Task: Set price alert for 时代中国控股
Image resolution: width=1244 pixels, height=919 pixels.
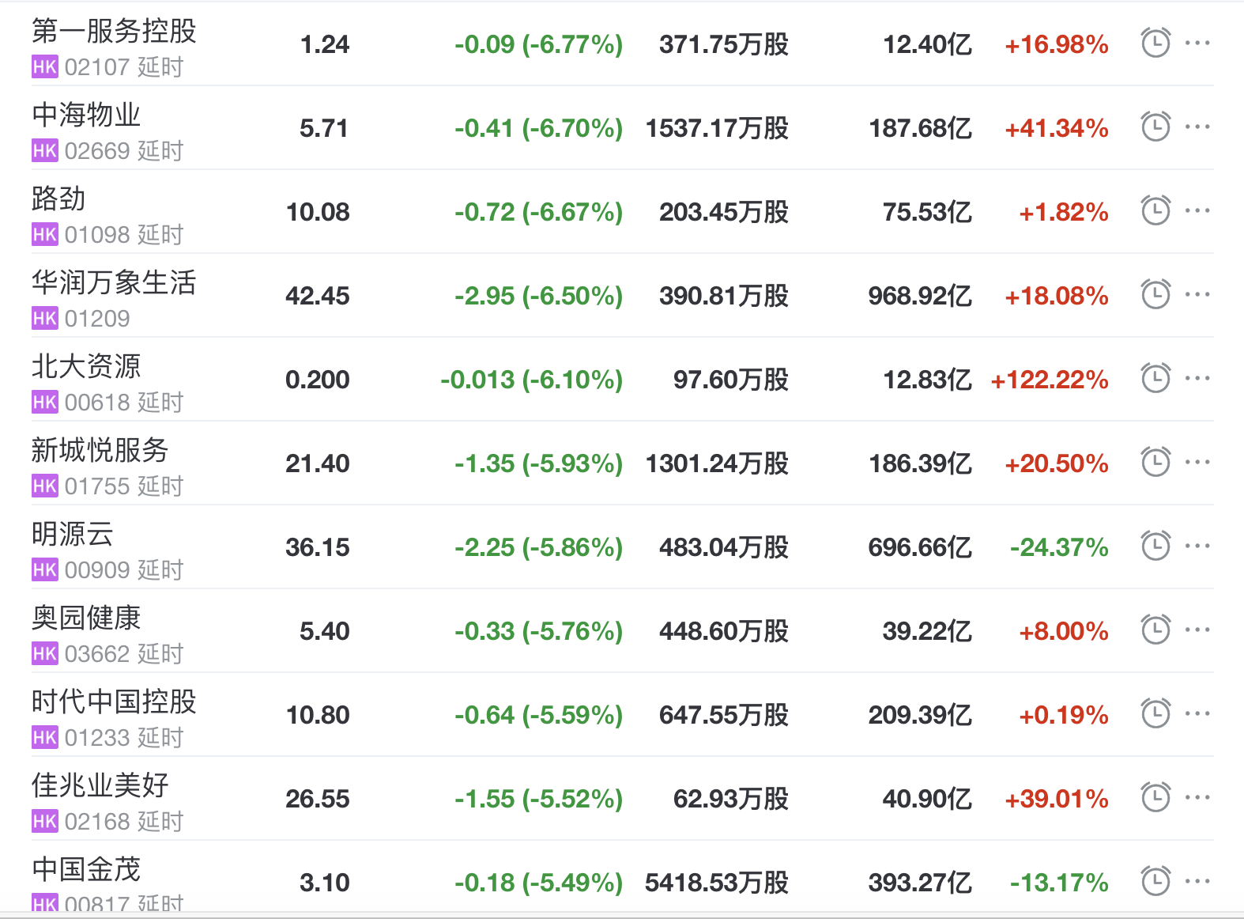Action: click(1155, 713)
